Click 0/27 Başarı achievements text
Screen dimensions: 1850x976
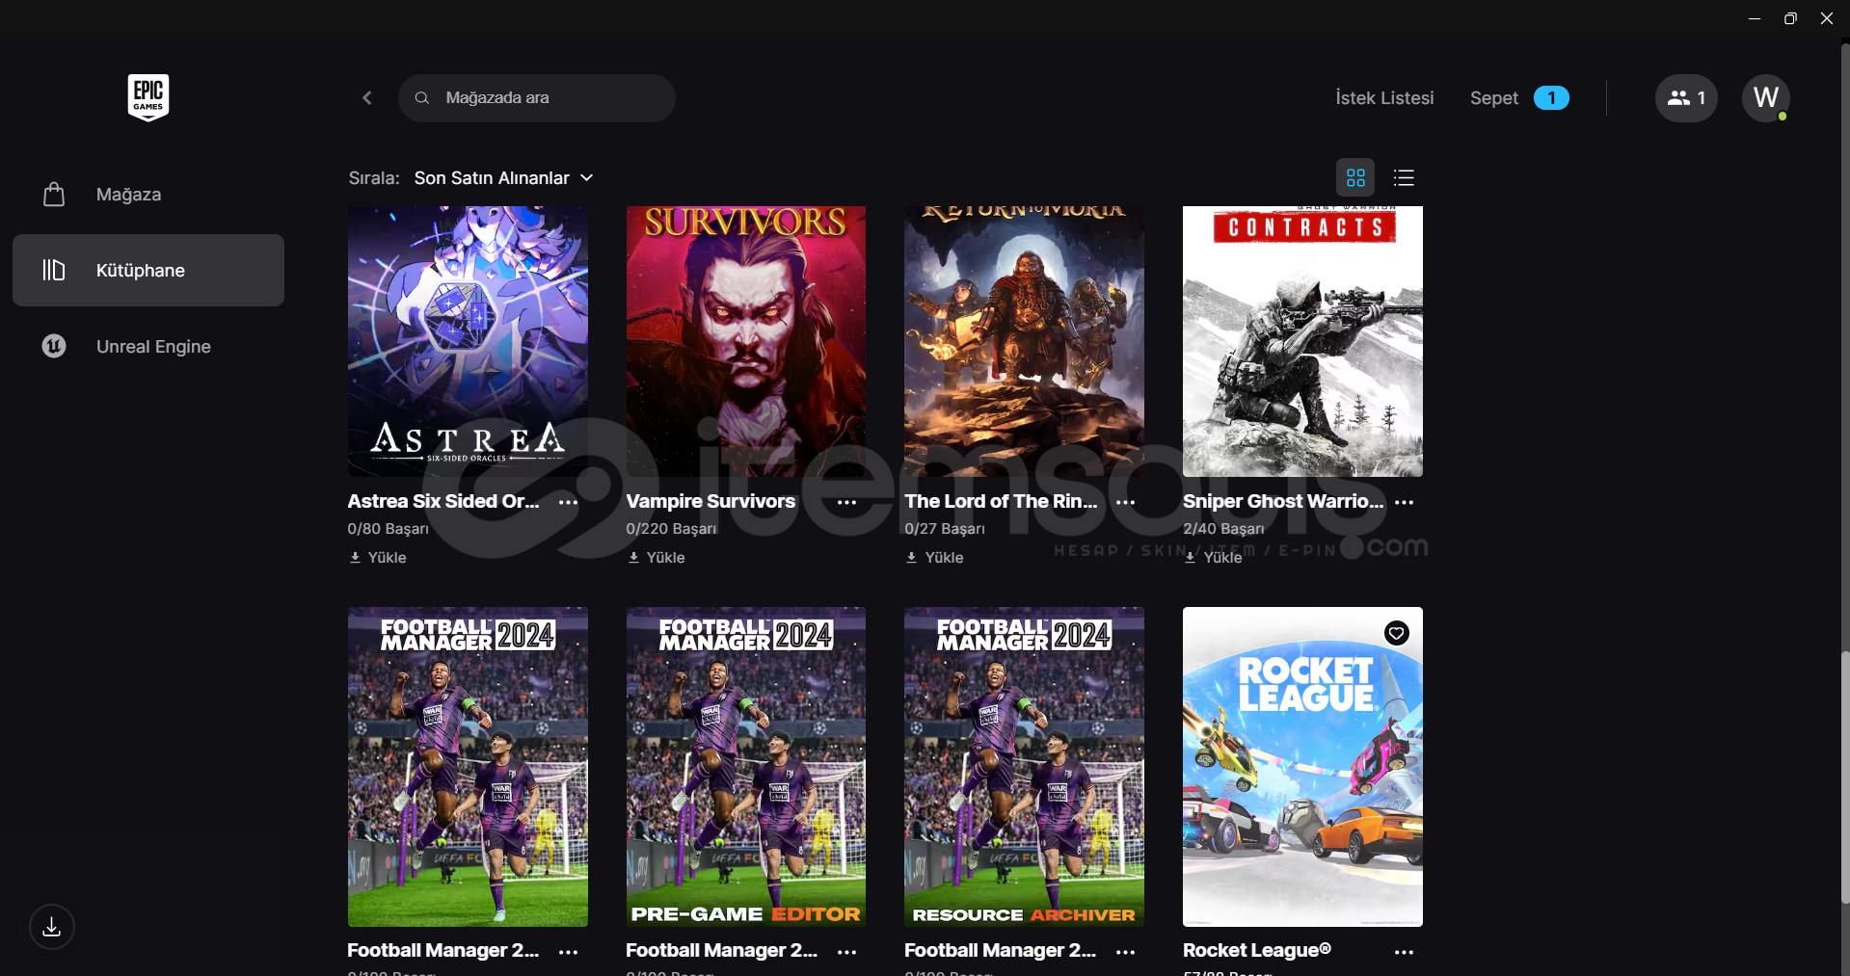point(945,529)
